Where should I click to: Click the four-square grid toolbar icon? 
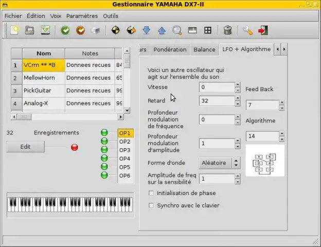coord(208,30)
